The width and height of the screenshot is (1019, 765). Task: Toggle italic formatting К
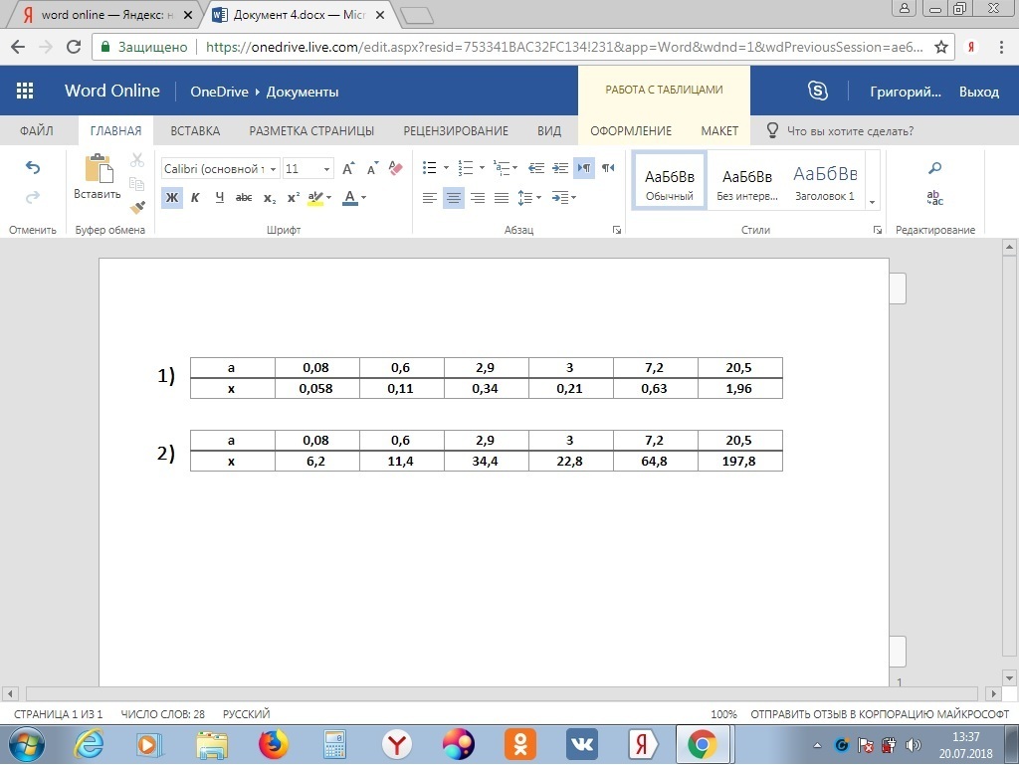[x=195, y=197]
